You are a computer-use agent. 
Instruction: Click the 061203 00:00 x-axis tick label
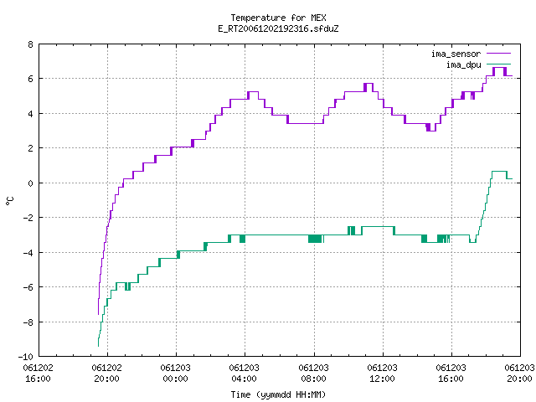[x=175, y=374]
